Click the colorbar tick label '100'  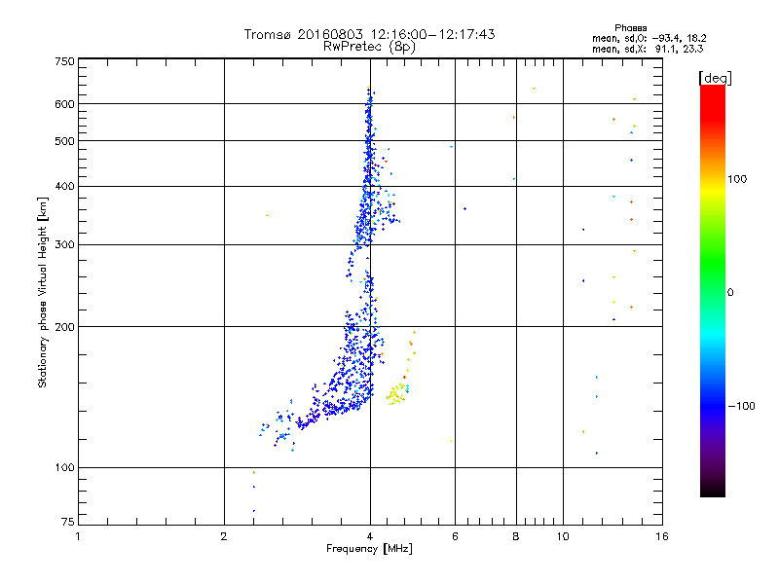737,179
